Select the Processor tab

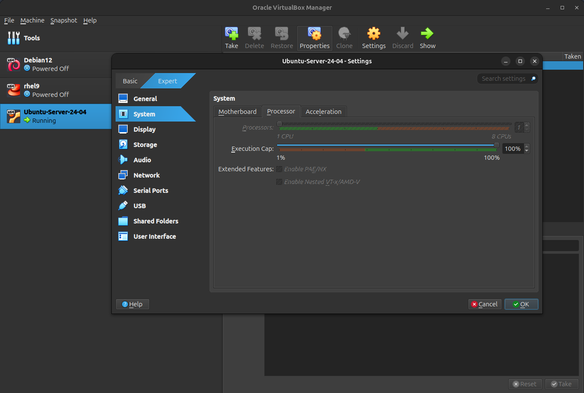(x=281, y=111)
